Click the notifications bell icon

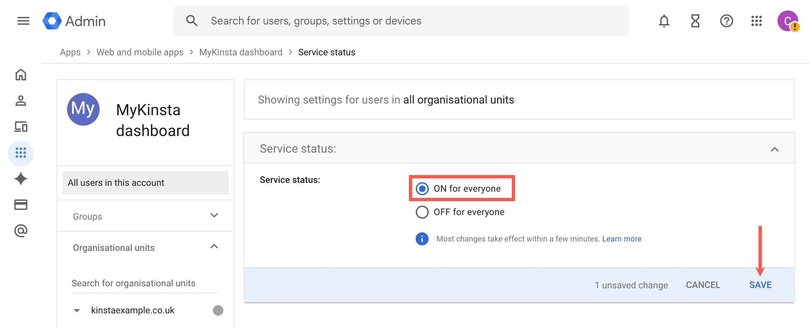[x=664, y=21]
